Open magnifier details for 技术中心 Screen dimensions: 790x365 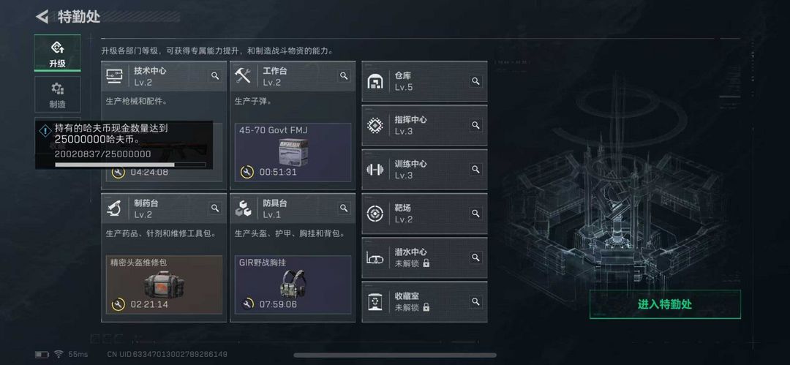pyautogui.click(x=215, y=76)
